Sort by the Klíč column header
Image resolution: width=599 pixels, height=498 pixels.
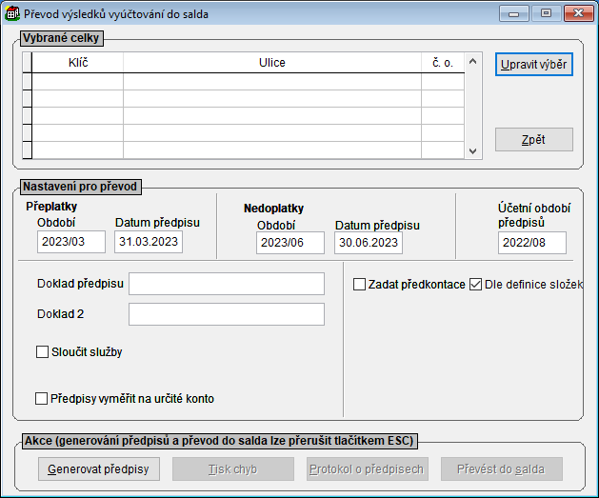click(77, 63)
